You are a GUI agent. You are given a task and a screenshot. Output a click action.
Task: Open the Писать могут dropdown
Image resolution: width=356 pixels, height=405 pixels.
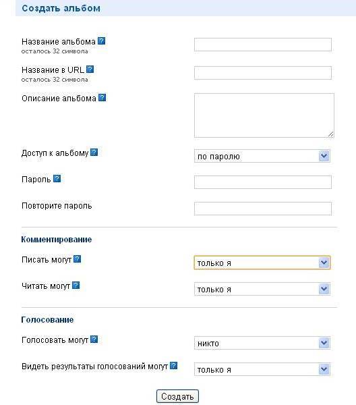point(262,263)
